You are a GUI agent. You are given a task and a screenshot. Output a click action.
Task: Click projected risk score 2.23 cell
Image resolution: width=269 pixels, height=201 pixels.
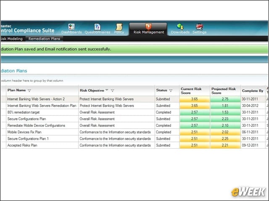click(x=225, y=119)
